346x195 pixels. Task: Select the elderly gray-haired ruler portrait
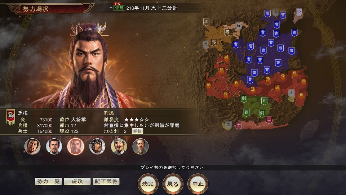(x=140, y=146)
